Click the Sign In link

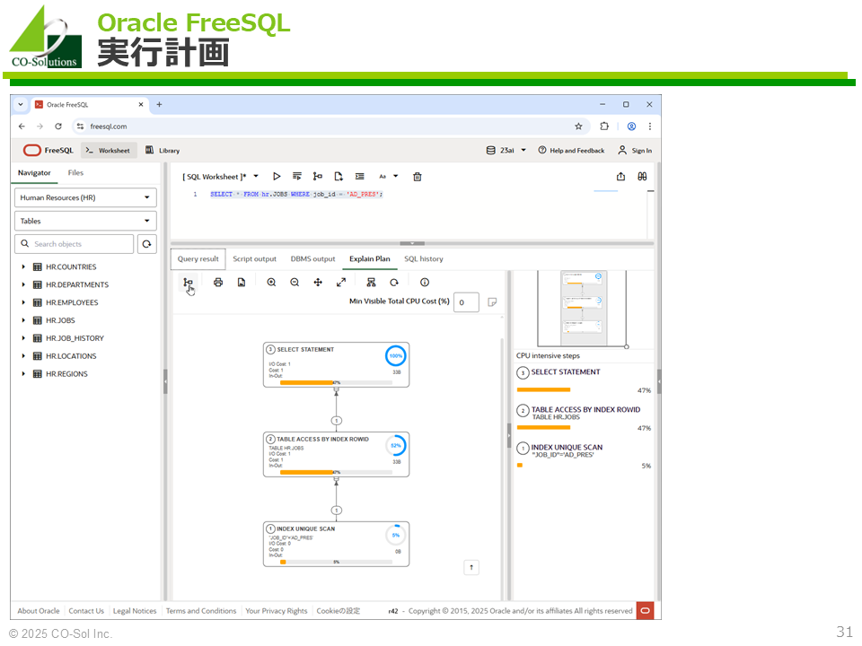tap(635, 151)
